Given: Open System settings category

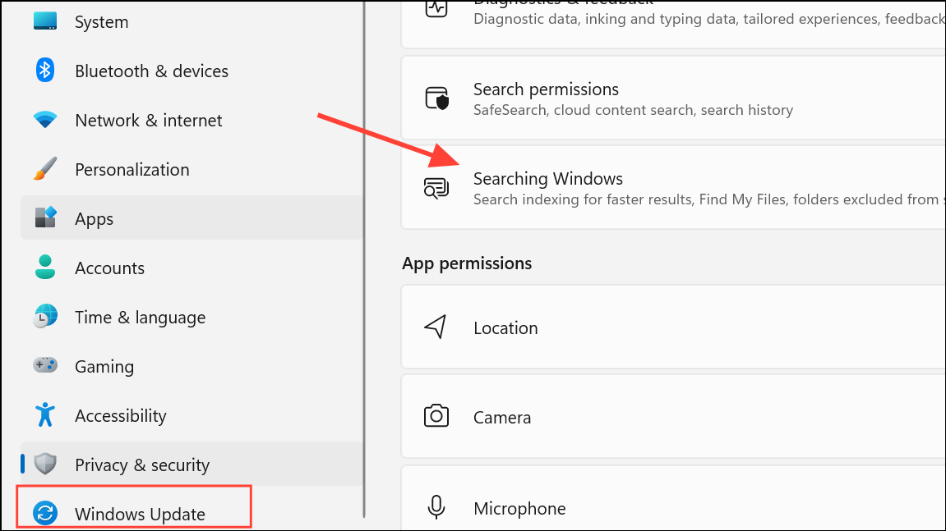Looking at the screenshot, I should pos(192,21).
